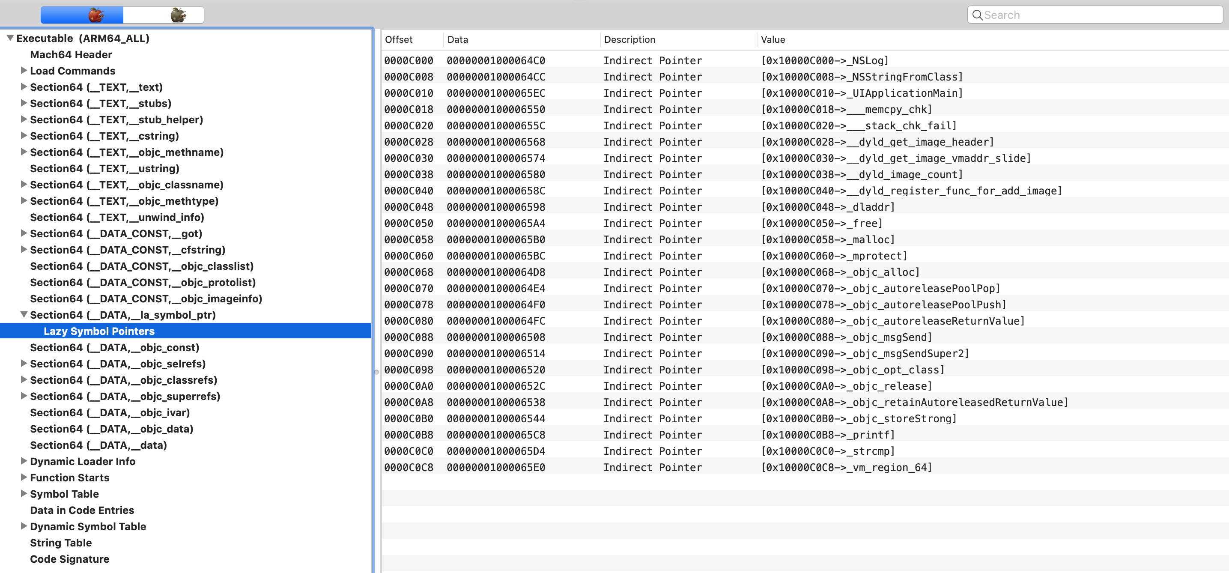
Task: Expand Load Commands
Action: pyautogui.click(x=24, y=71)
